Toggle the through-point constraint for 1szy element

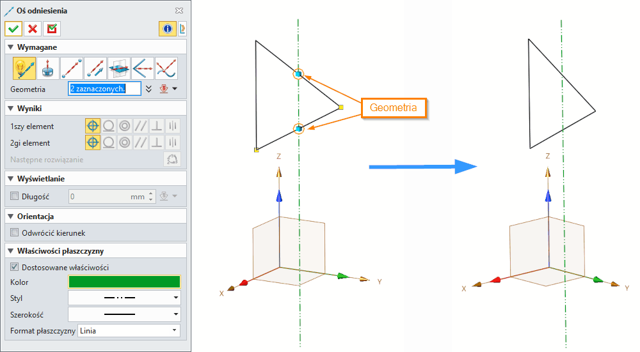(93, 126)
